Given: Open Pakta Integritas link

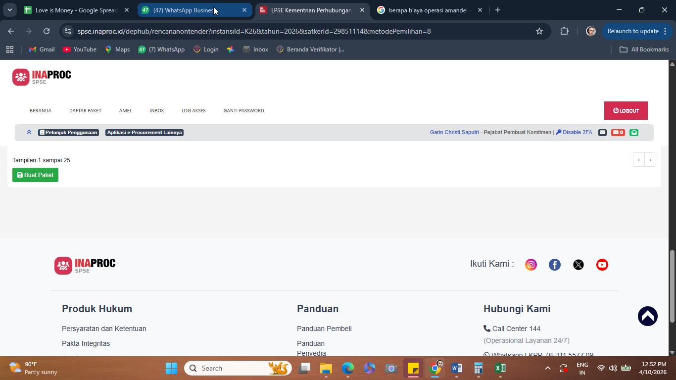Looking at the screenshot, I should click(x=86, y=343).
